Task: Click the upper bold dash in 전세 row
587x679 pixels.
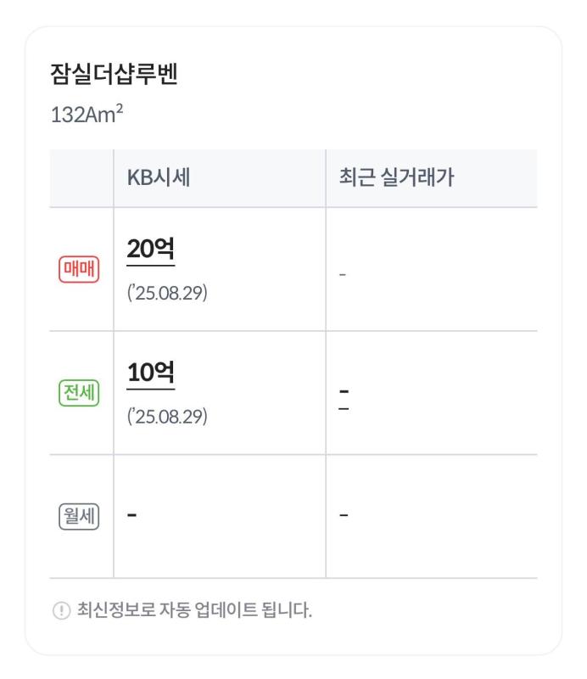Action: [x=344, y=391]
